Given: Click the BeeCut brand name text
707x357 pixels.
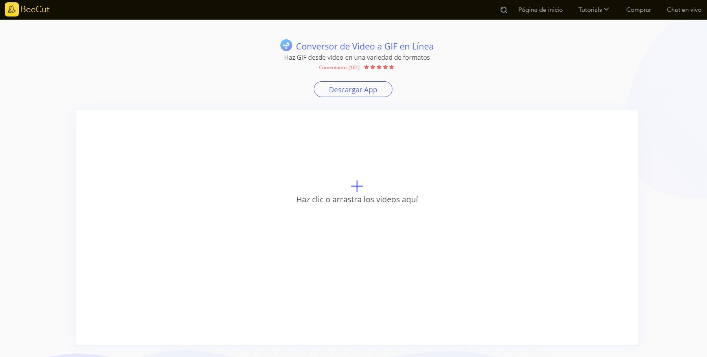Looking at the screenshot, I should pyautogui.click(x=35, y=9).
